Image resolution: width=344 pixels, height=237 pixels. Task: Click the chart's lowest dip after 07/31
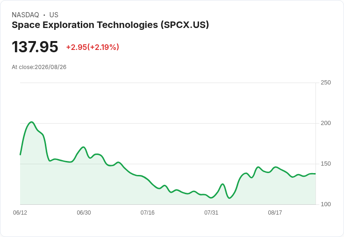229,198
